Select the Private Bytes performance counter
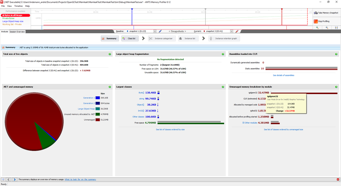 click(8, 18)
